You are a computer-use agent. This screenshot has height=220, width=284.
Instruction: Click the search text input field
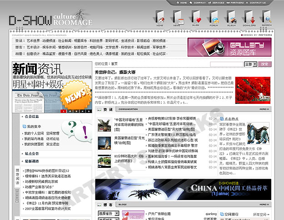point(227,64)
